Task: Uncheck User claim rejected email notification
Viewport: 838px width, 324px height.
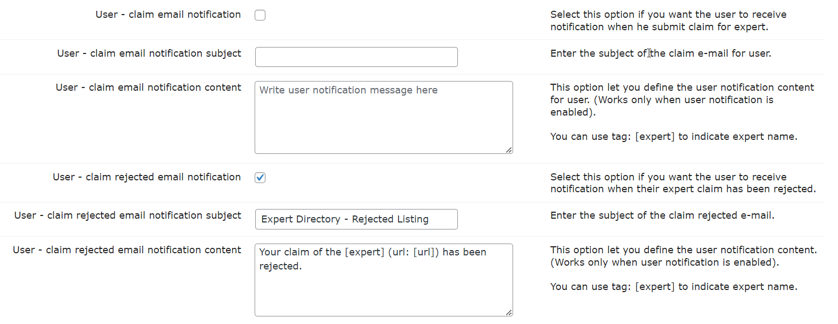Action: [260, 178]
